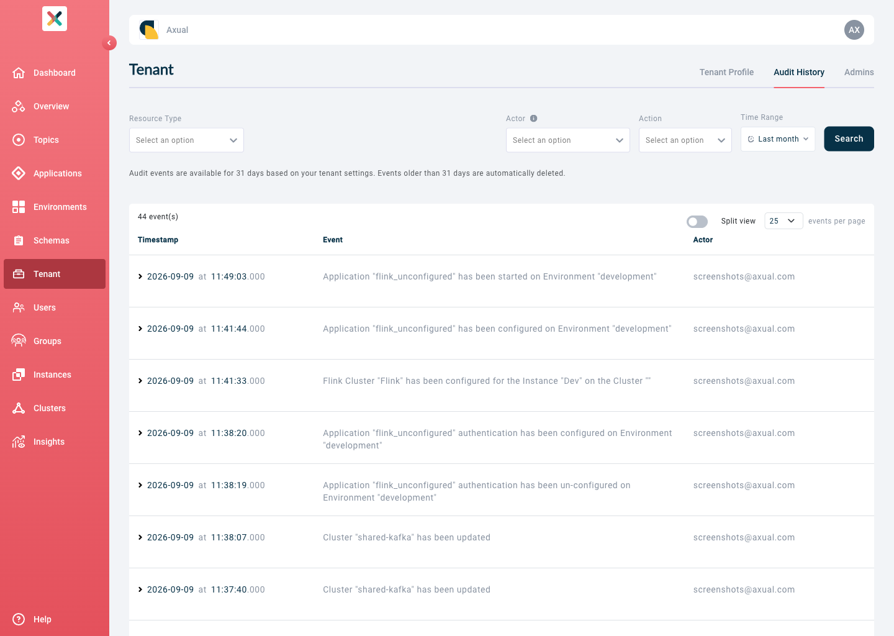
Task: Switch to the Audit History tab
Action: pyautogui.click(x=799, y=72)
